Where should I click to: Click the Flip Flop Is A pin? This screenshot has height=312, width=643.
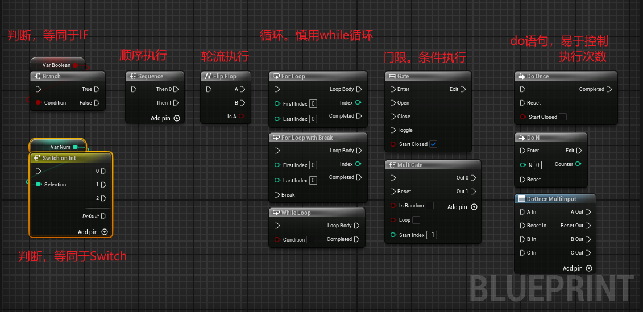pos(242,117)
